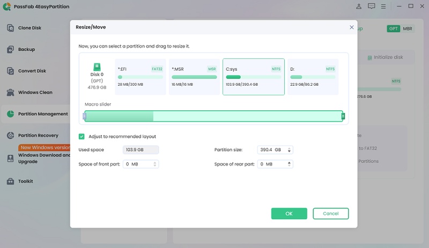Click the left handle of the Macro slider
Viewport: 429px width, 248px height.
point(84,116)
